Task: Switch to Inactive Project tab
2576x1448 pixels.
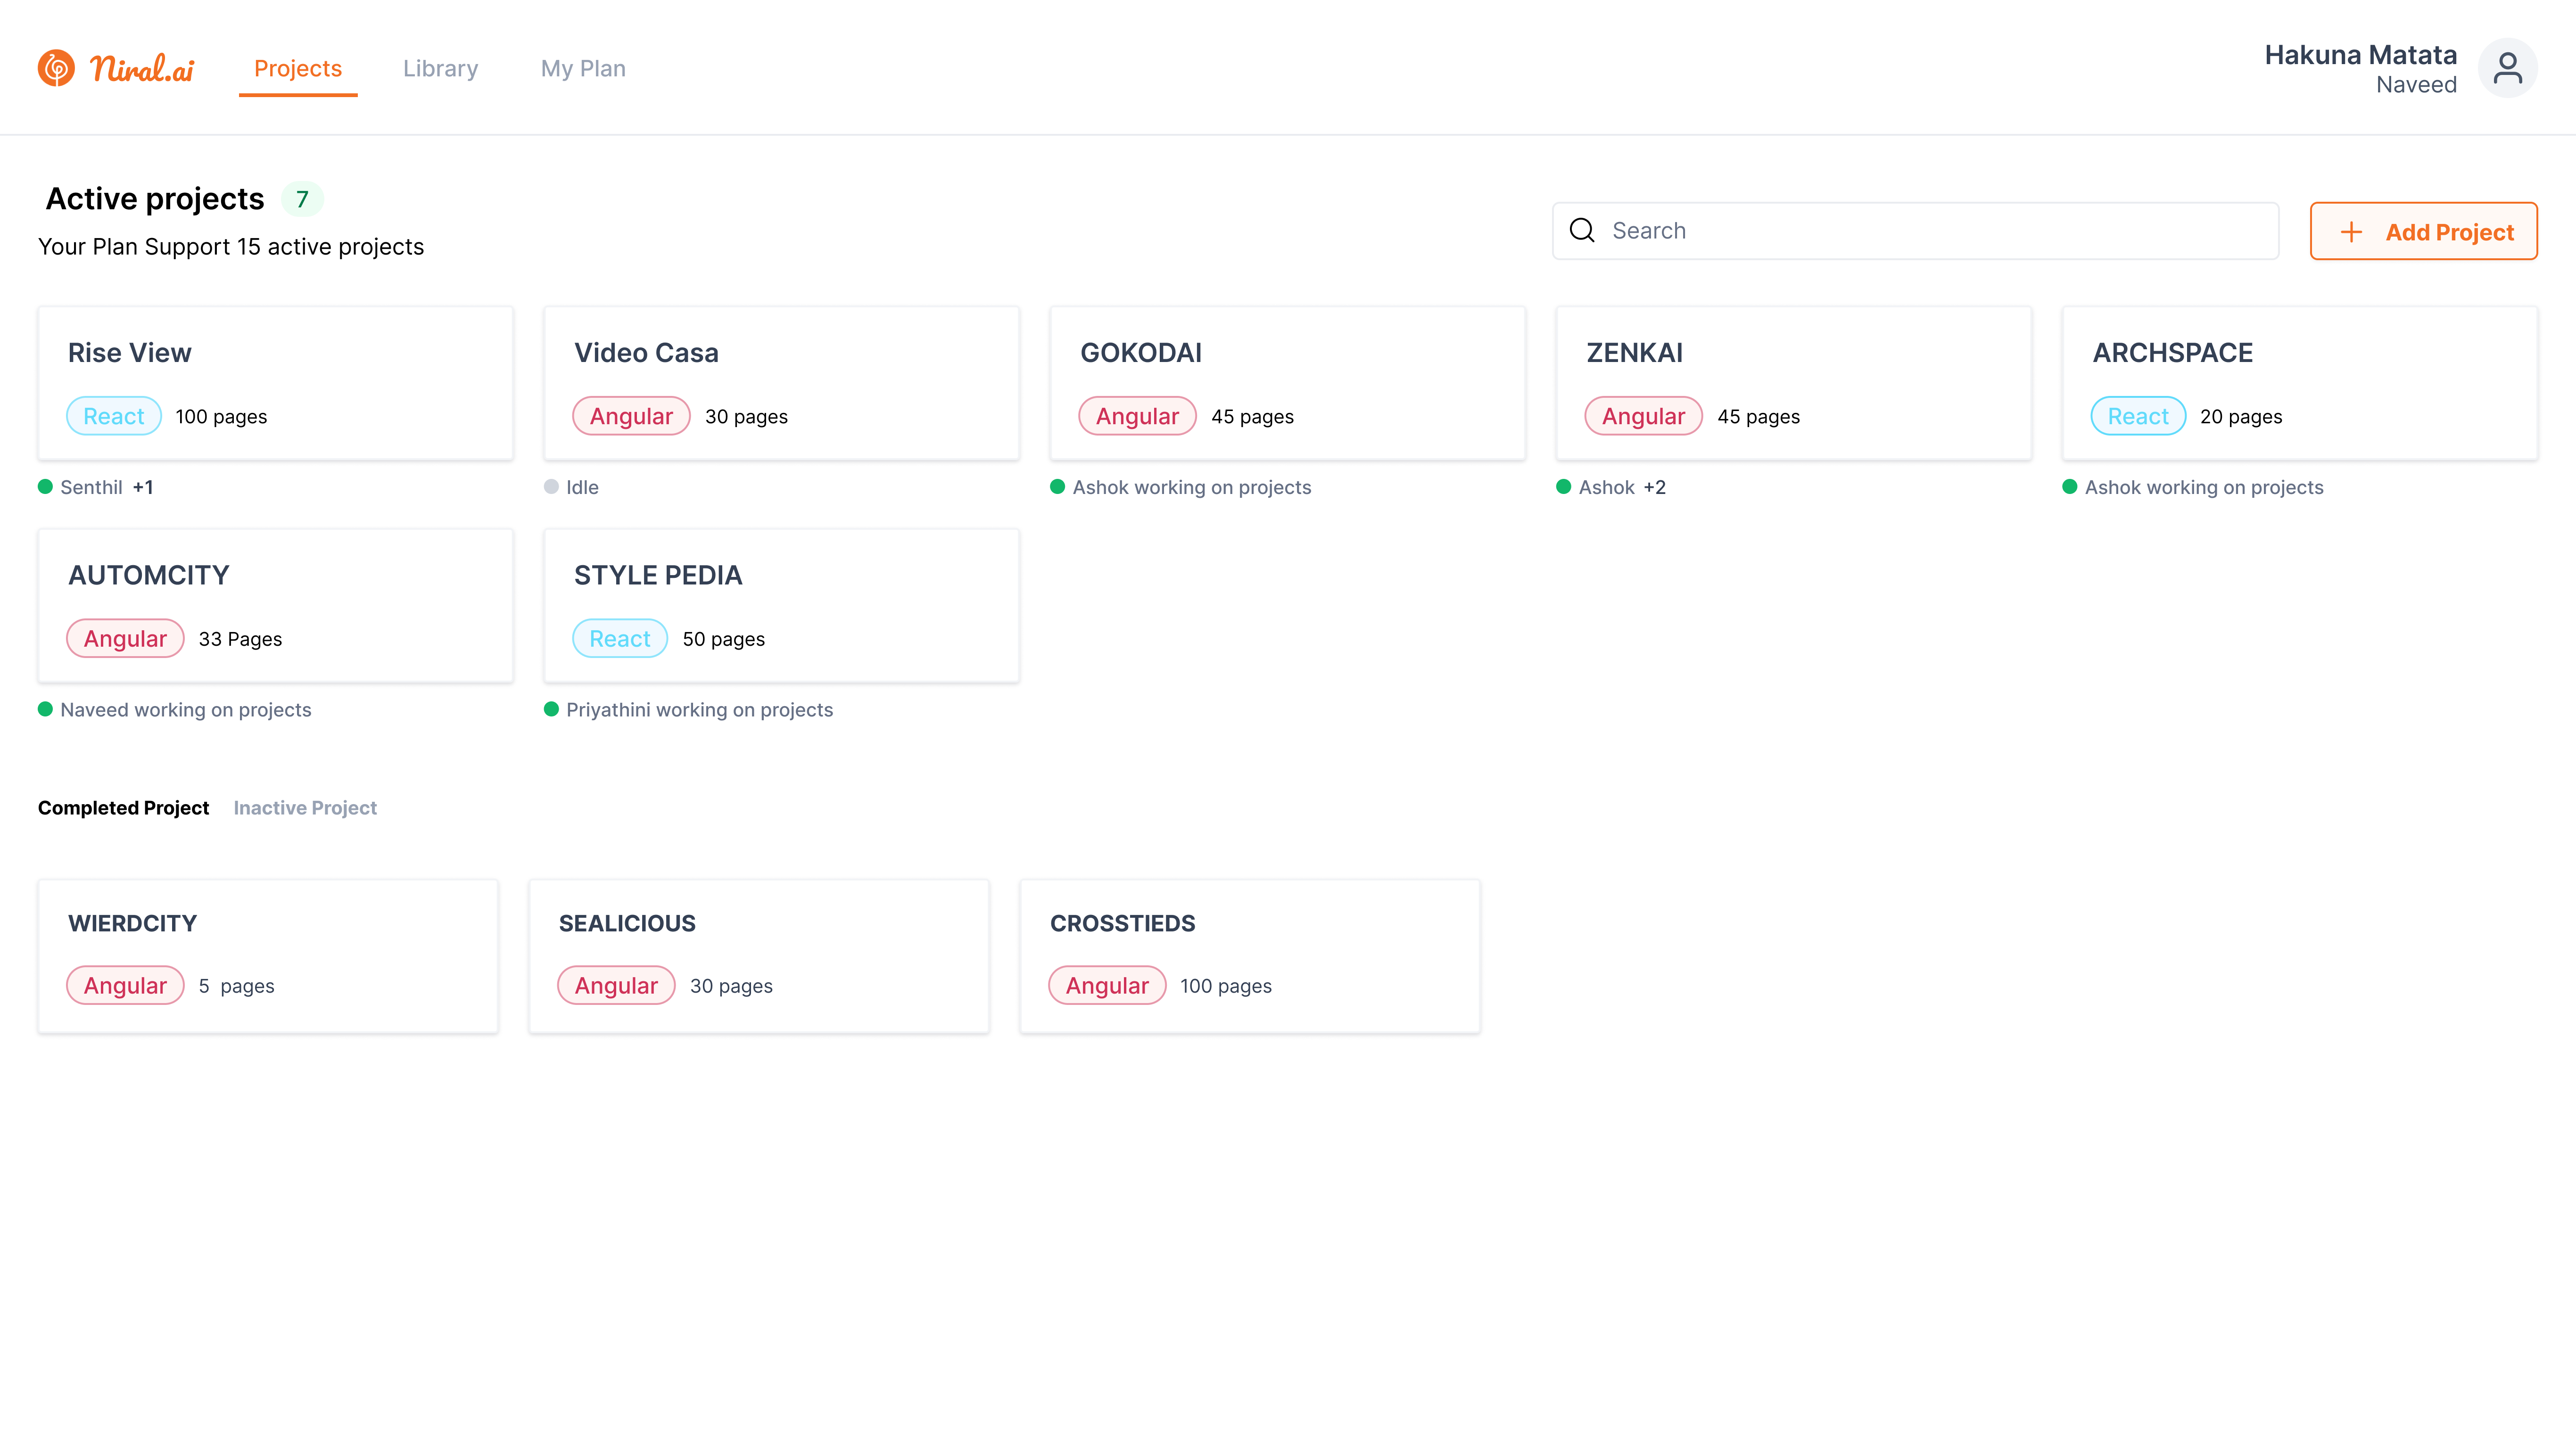Action: pos(305,808)
